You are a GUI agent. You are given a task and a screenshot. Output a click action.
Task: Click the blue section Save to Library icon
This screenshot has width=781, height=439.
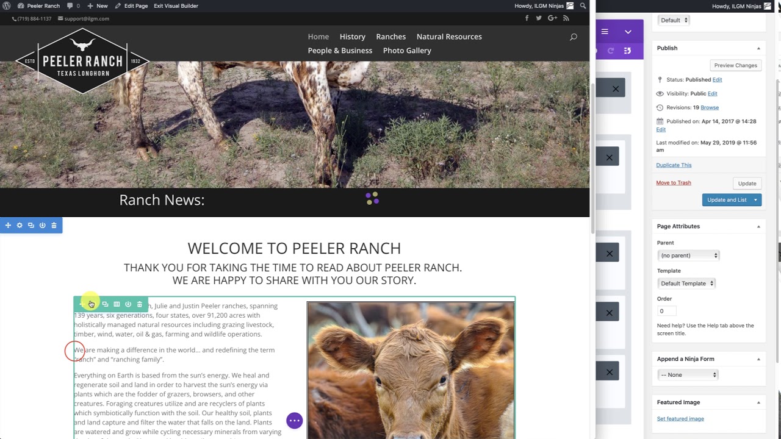coord(43,226)
